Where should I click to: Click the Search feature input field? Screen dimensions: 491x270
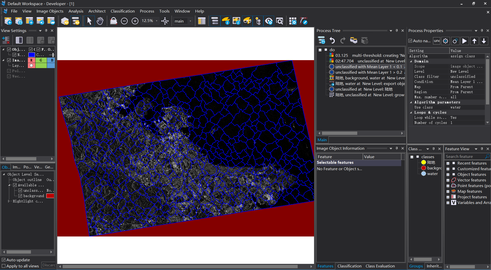(x=465, y=157)
